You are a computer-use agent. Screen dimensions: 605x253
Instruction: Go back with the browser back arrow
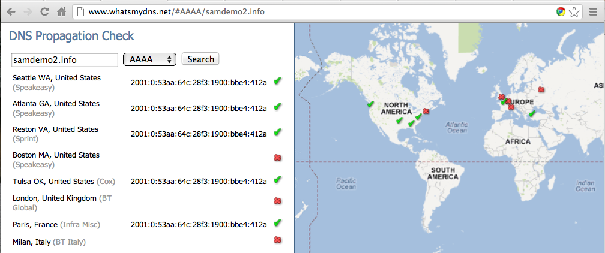pyautogui.click(x=11, y=11)
